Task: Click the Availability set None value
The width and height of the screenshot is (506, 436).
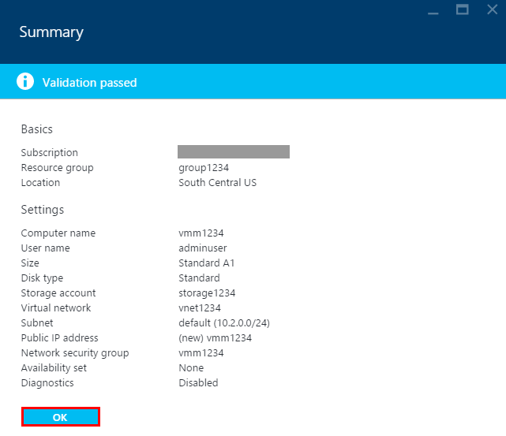Action: [x=191, y=368]
